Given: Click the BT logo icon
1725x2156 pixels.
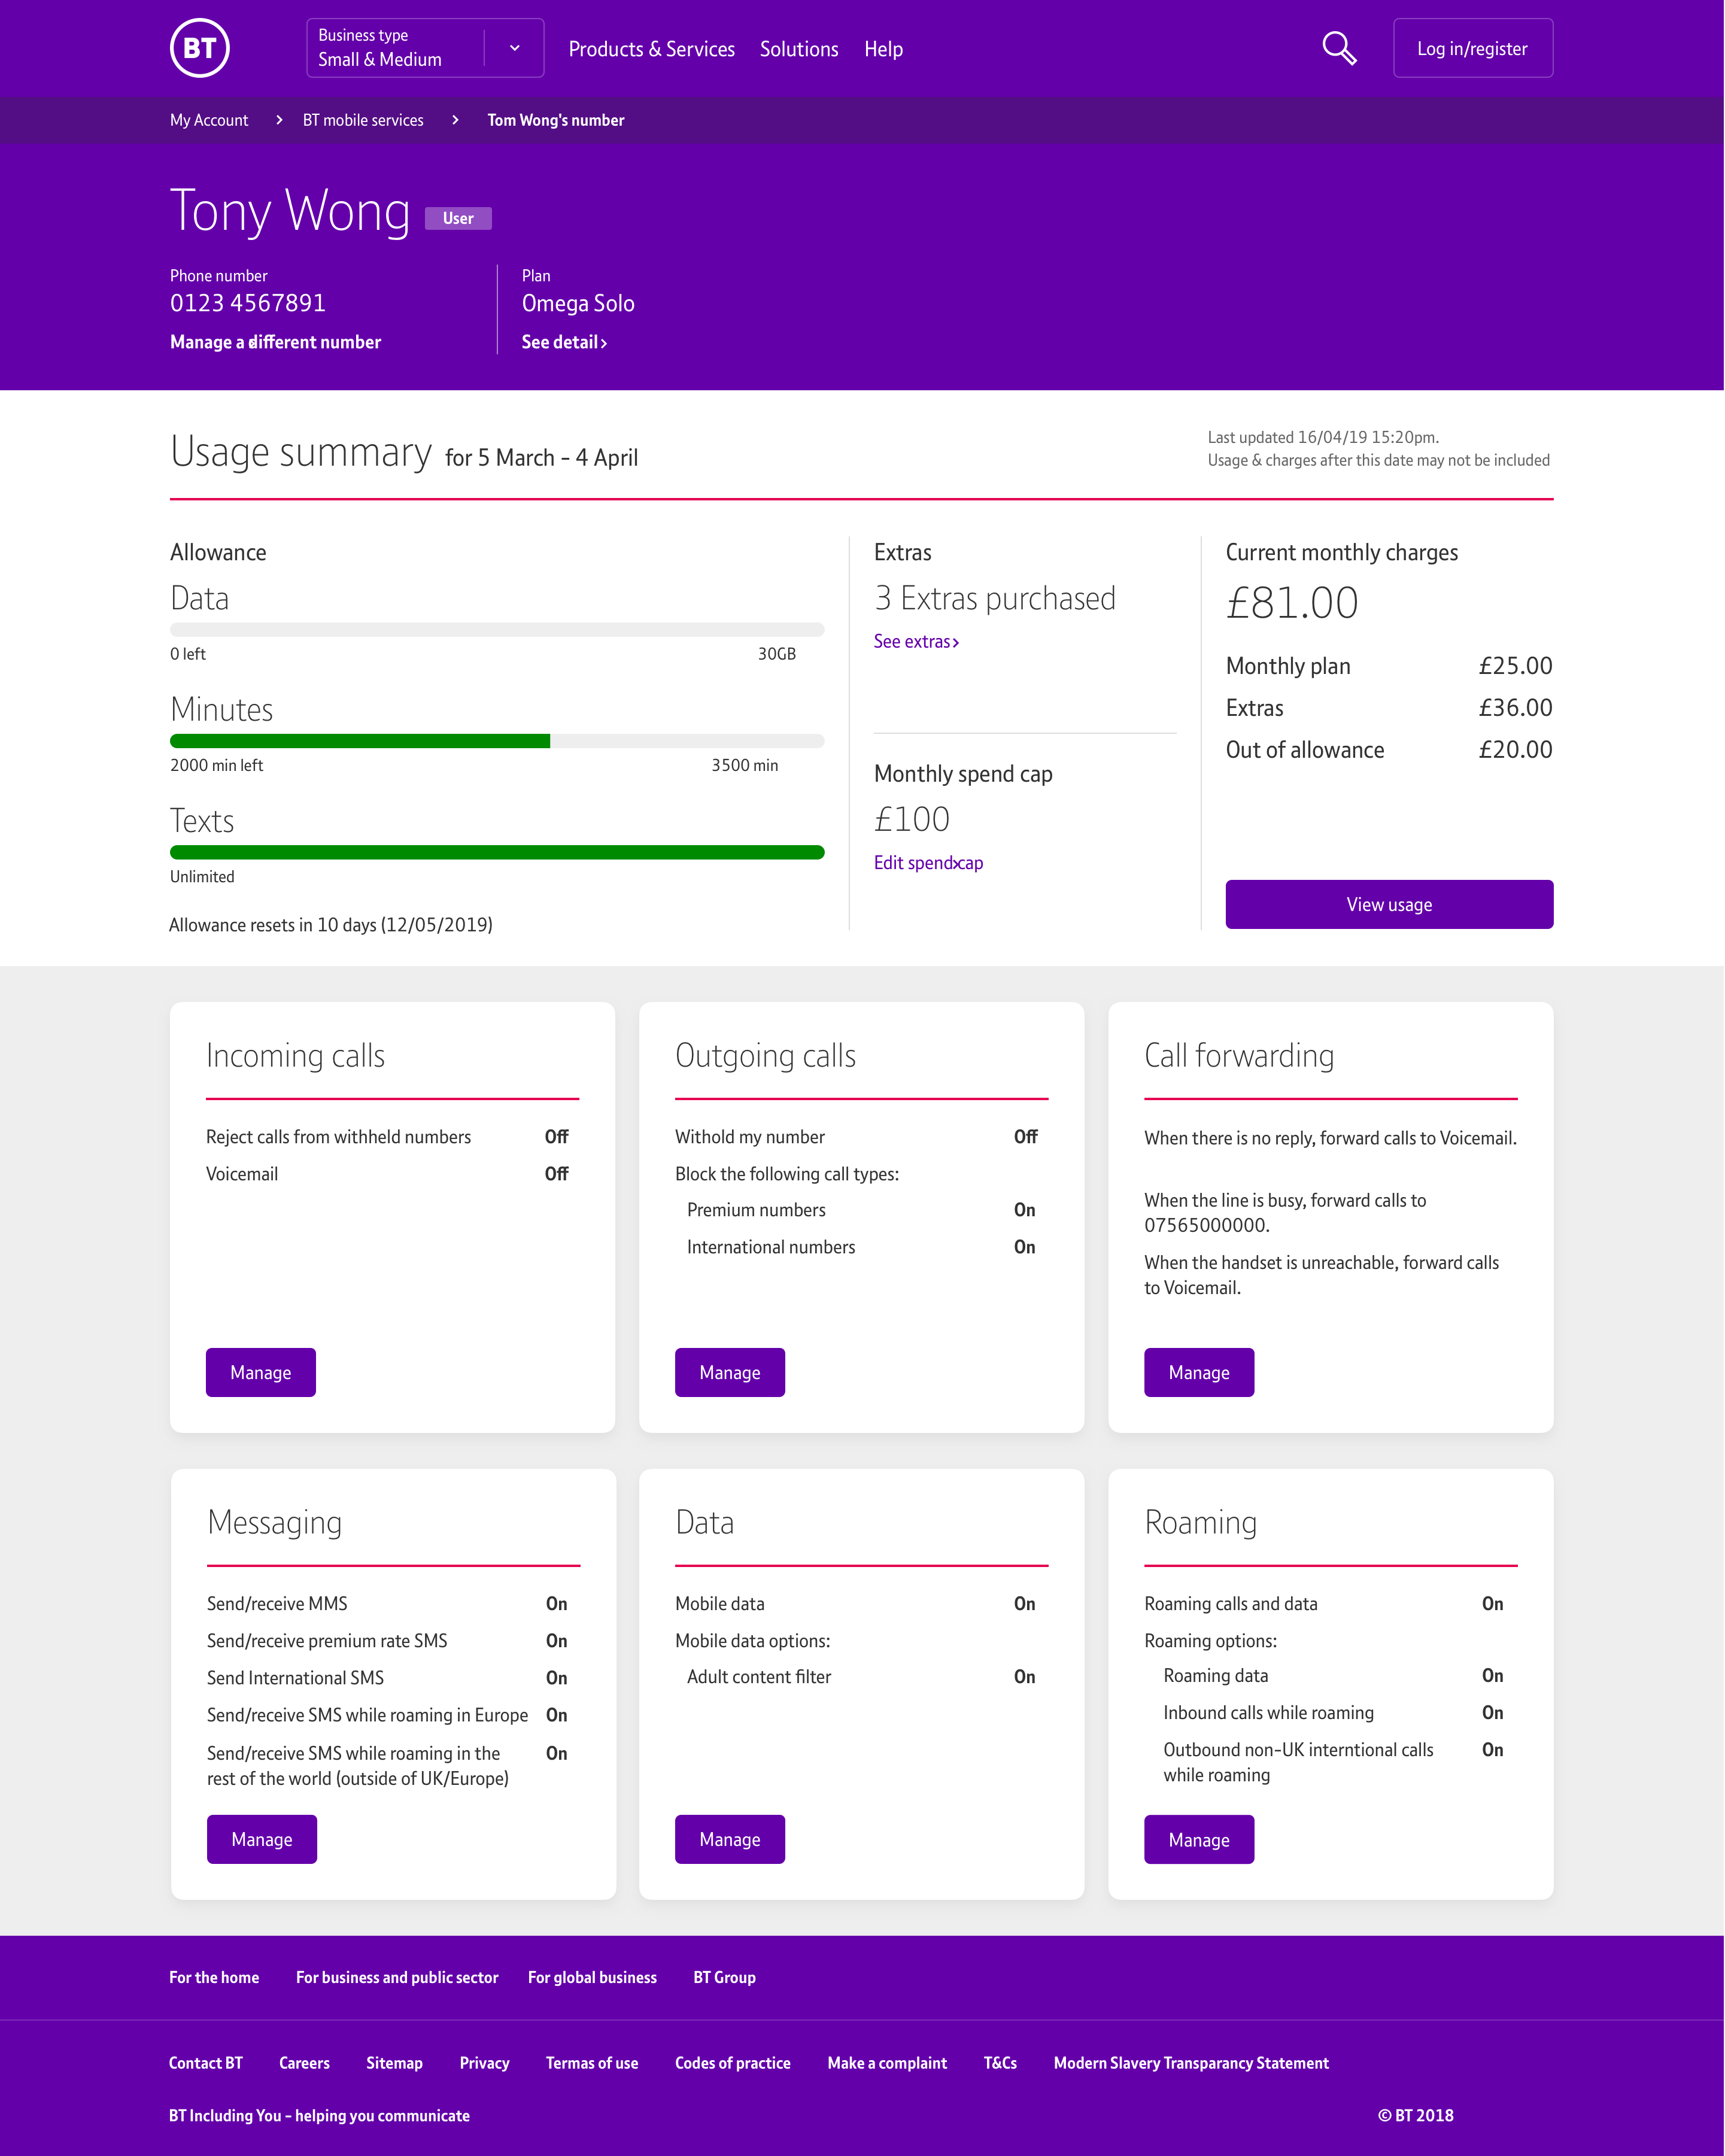Looking at the screenshot, I should [200, 48].
